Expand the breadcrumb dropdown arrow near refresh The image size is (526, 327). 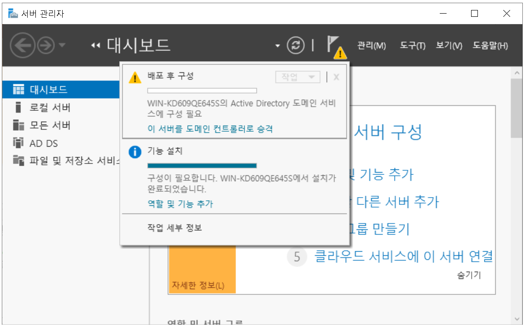[x=277, y=46]
